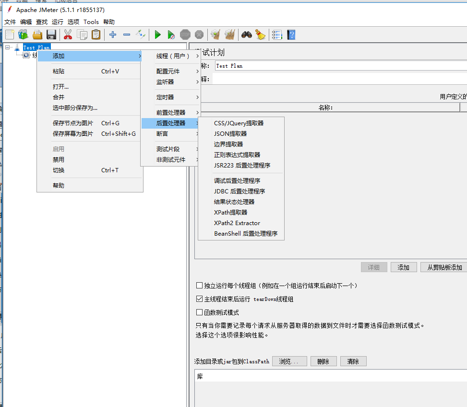Screen dimensions: 467x407
Task: Open the 查找 menu
Action: click(42, 22)
